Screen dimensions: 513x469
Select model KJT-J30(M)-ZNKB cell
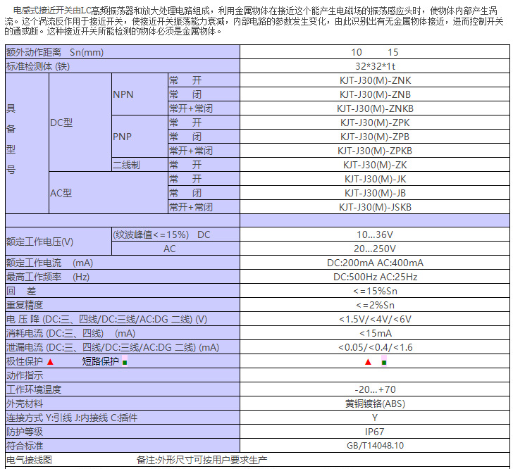[x=375, y=108]
